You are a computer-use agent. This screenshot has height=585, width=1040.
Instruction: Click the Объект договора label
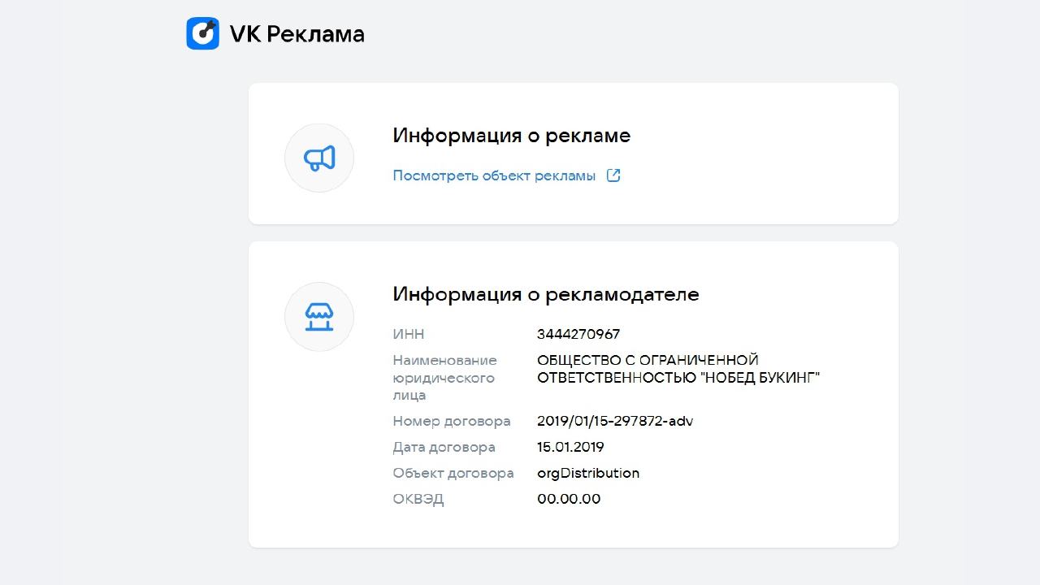point(453,473)
